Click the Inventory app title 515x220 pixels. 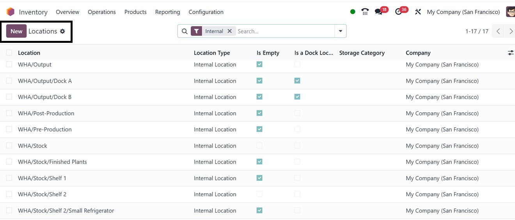(33, 12)
